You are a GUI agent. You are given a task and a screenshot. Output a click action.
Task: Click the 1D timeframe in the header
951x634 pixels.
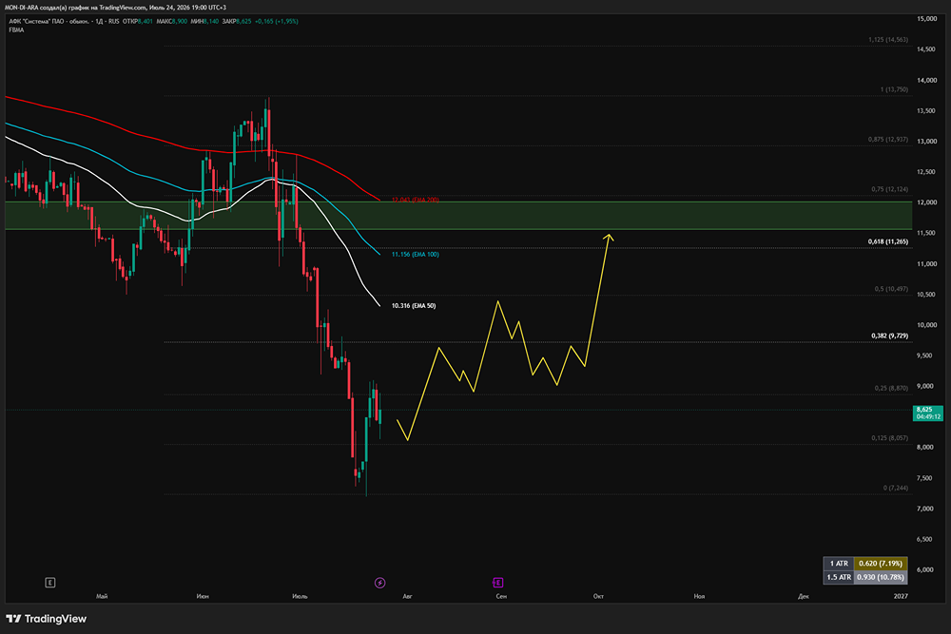99,21
